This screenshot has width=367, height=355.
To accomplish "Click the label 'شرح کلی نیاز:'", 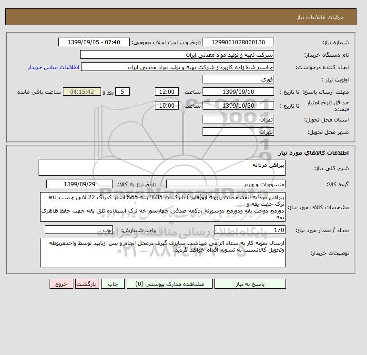I will (331, 168).
